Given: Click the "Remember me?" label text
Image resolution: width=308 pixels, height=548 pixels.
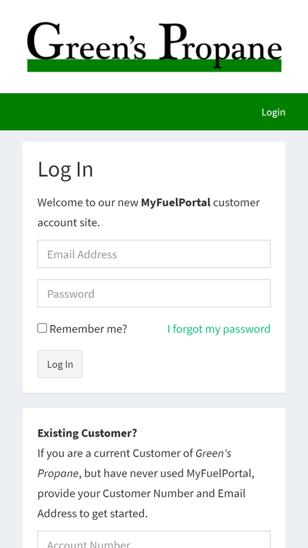Looking at the screenshot, I should point(88,329).
